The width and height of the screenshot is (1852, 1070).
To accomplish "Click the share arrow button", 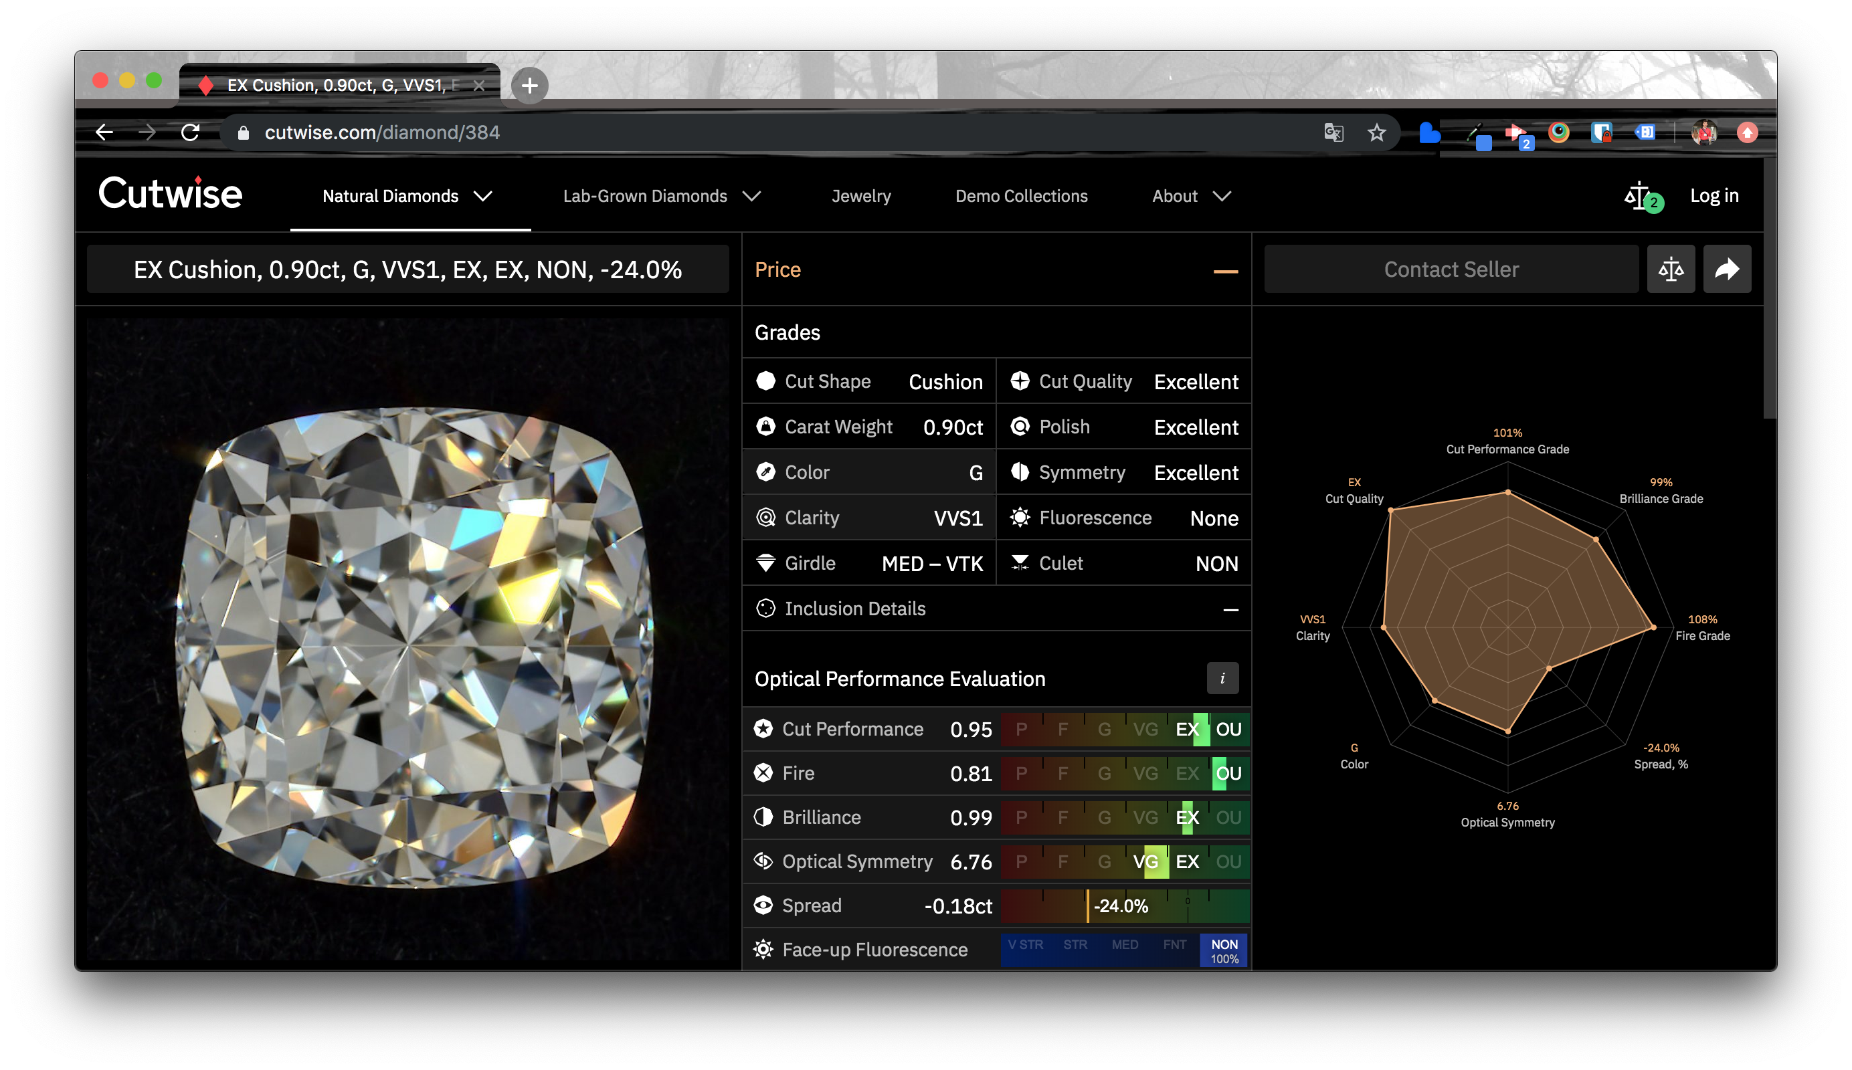I will pos(1727,270).
